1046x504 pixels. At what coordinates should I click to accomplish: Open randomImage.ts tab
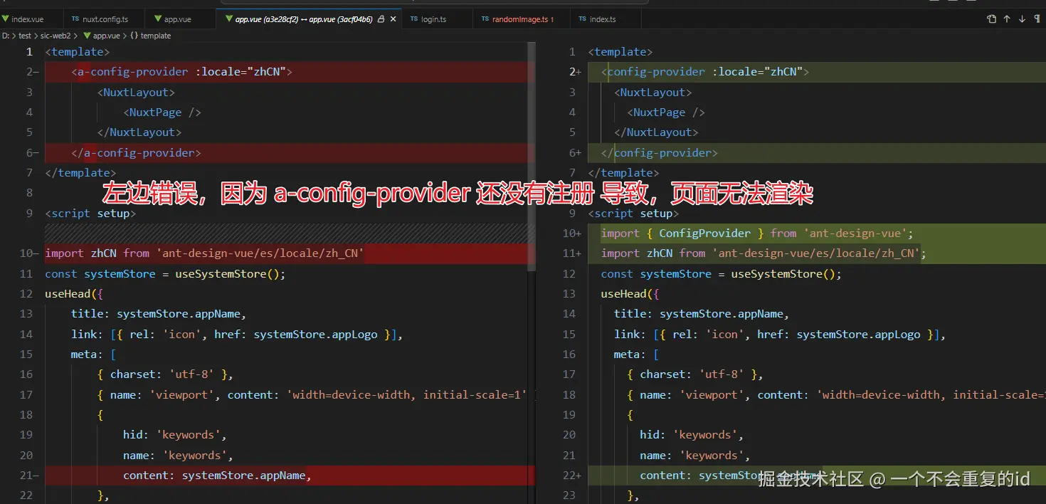point(522,19)
